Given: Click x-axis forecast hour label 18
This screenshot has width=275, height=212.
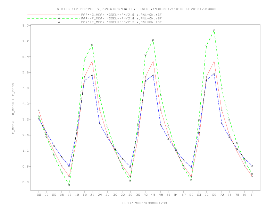Looking at the screenshot, I should (x=84, y=195).
